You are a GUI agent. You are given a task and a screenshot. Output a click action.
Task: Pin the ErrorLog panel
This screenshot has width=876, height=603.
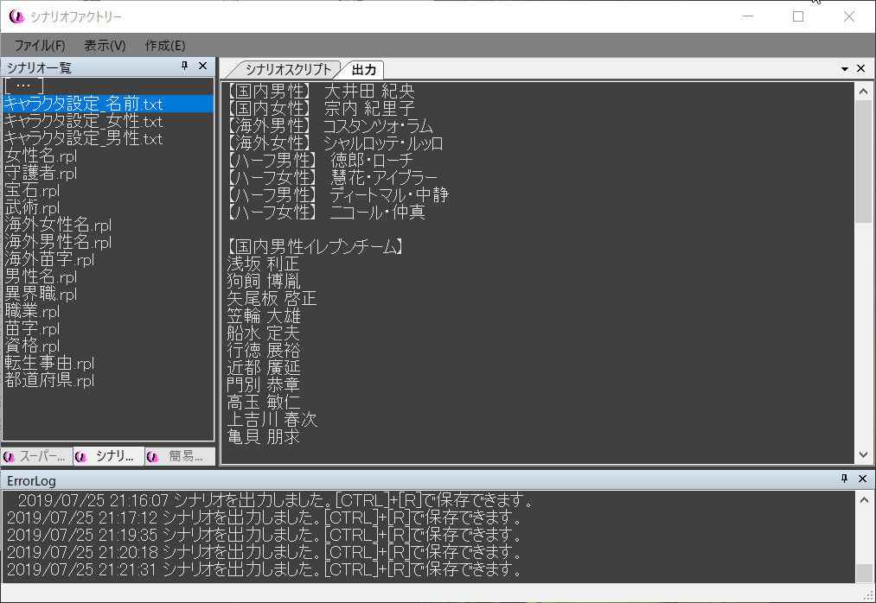pyautogui.click(x=844, y=479)
